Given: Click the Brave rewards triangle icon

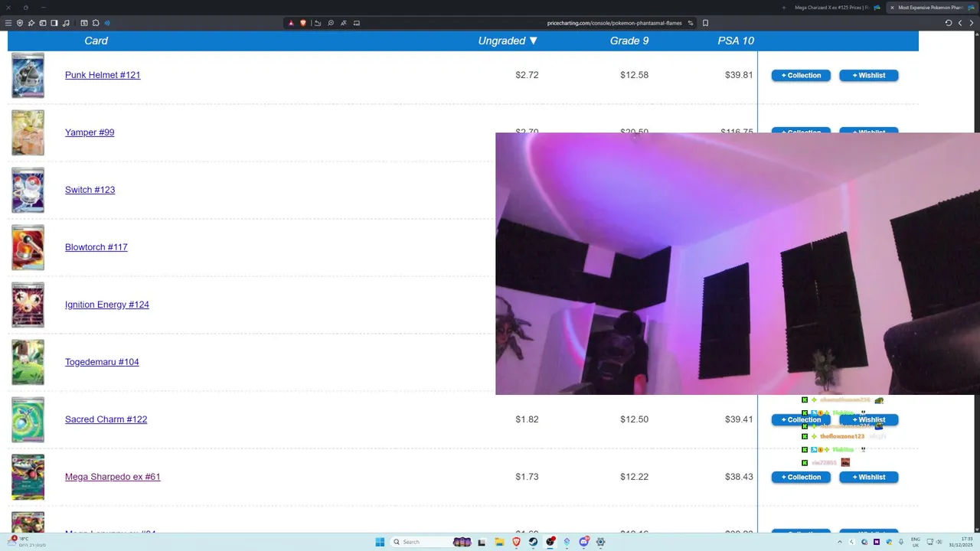Looking at the screenshot, I should point(291,23).
